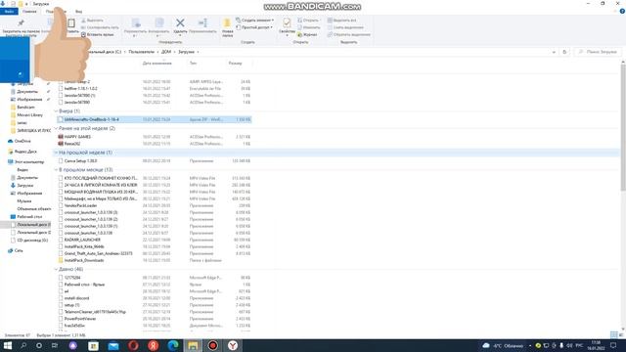Click Select all (Выделить все)
The image size is (626, 352).
pos(341,20)
